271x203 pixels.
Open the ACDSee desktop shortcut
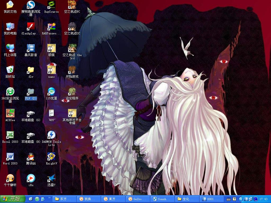[10, 113]
